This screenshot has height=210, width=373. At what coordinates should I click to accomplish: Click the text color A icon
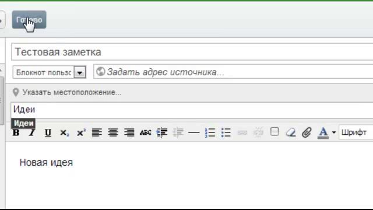coord(323,132)
